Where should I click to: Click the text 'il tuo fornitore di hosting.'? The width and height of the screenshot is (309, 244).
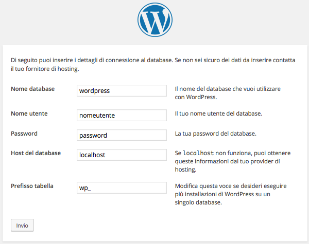pos(45,69)
